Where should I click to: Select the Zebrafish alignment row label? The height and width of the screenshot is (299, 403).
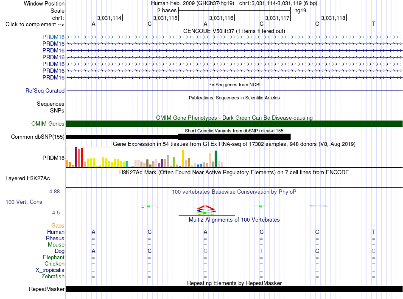click(53, 277)
